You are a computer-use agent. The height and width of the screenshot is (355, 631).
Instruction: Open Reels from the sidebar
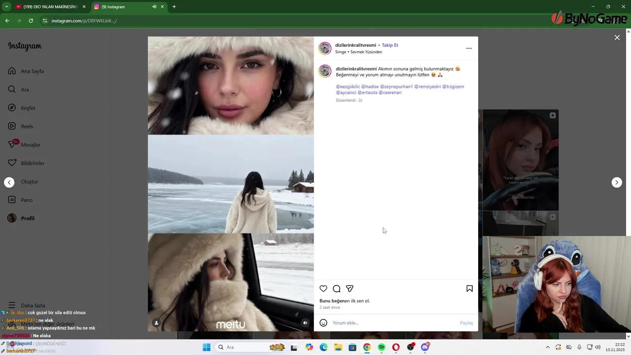point(21,126)
